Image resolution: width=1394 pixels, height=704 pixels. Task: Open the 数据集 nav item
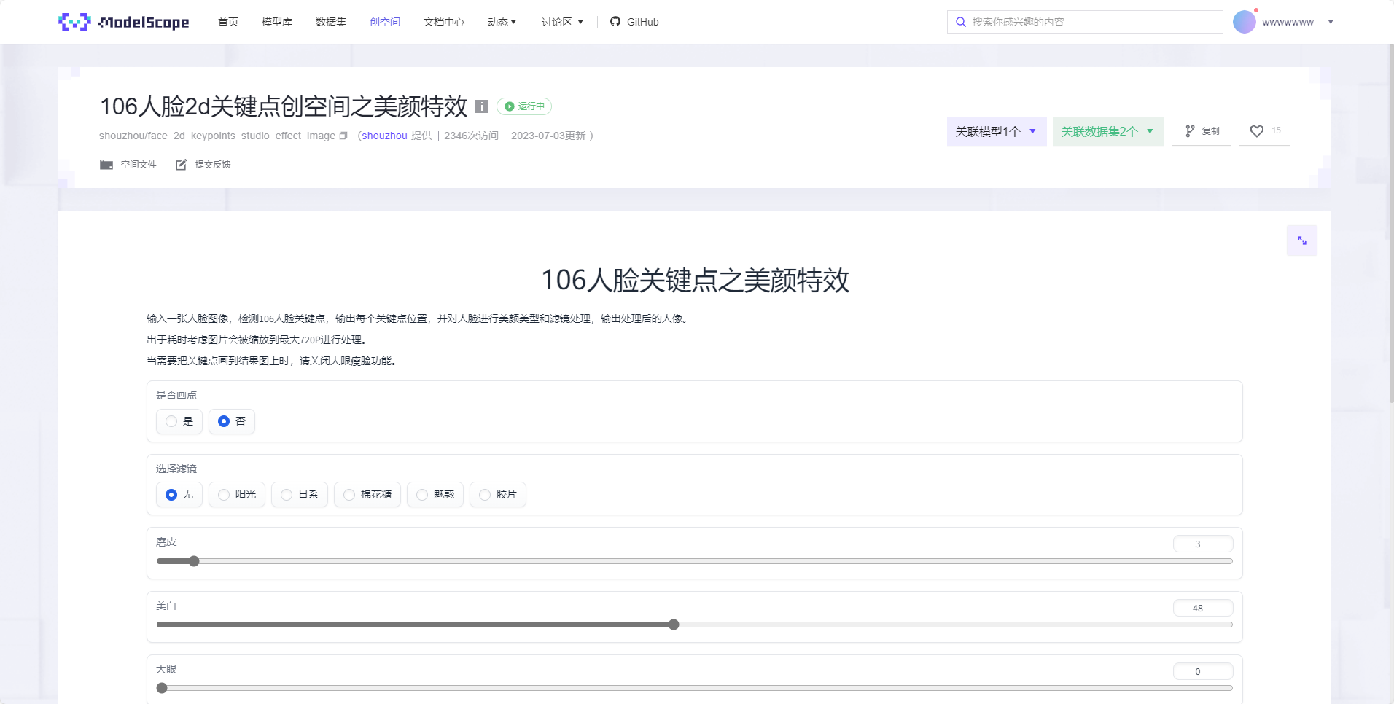(x=331, y=22)
